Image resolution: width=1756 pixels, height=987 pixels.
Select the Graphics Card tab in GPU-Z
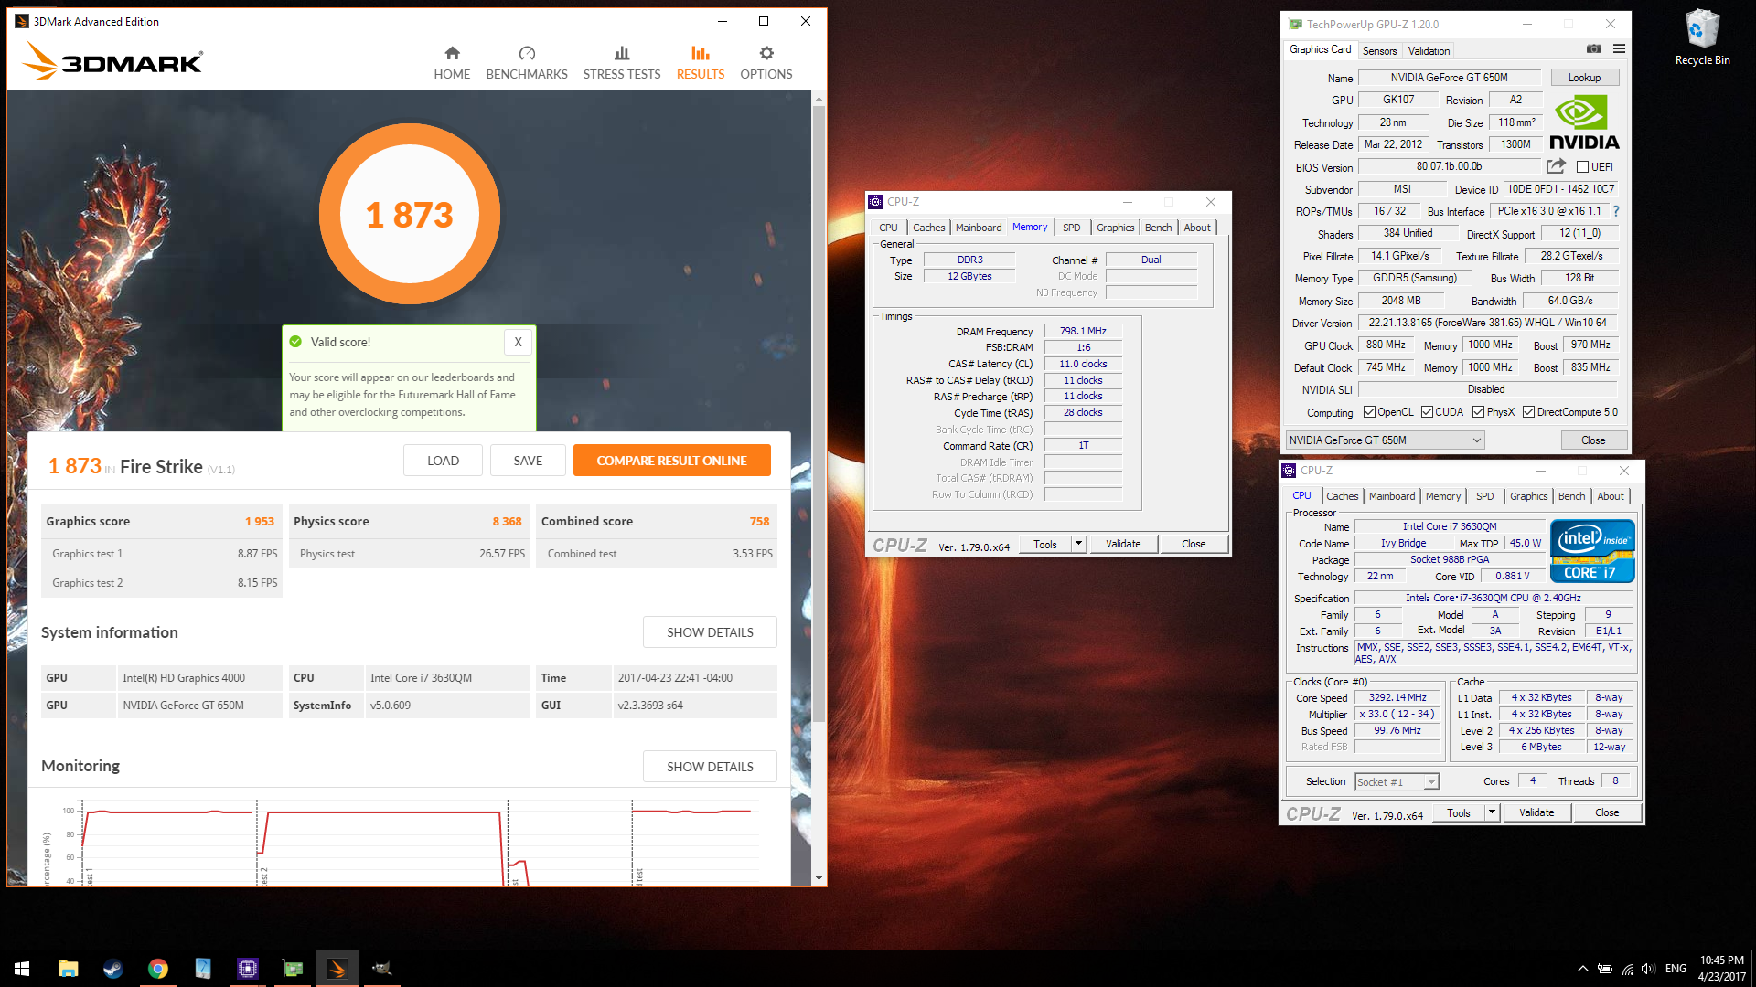click(1320, 49)
